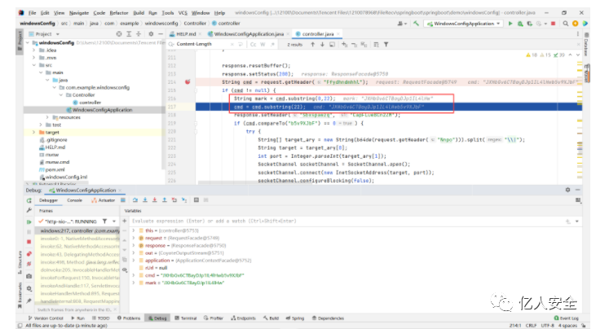Expand the cmd variable node

click(134, 275)
